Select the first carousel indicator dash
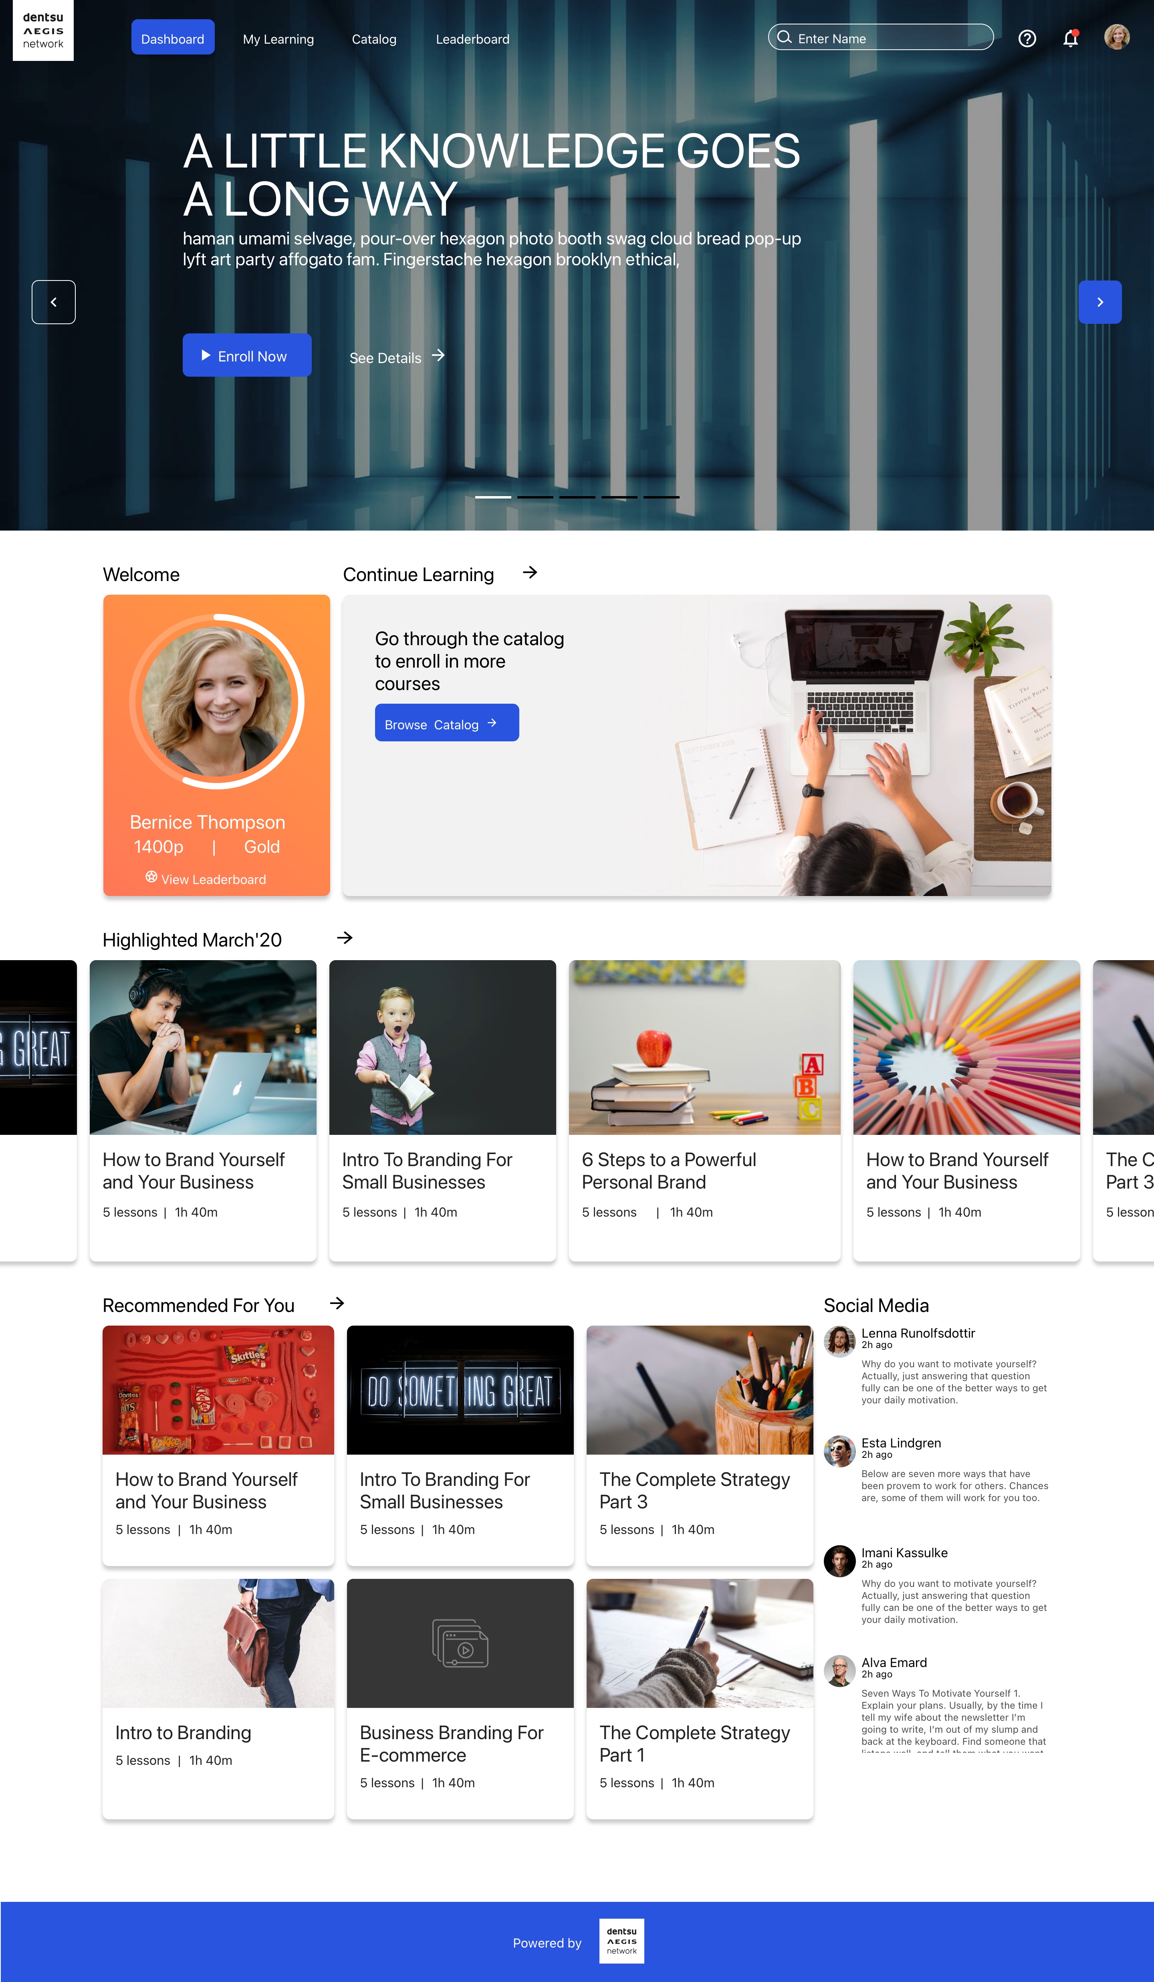The width and height of the screenshot is (1154, 1982). [x=492, y=497]
